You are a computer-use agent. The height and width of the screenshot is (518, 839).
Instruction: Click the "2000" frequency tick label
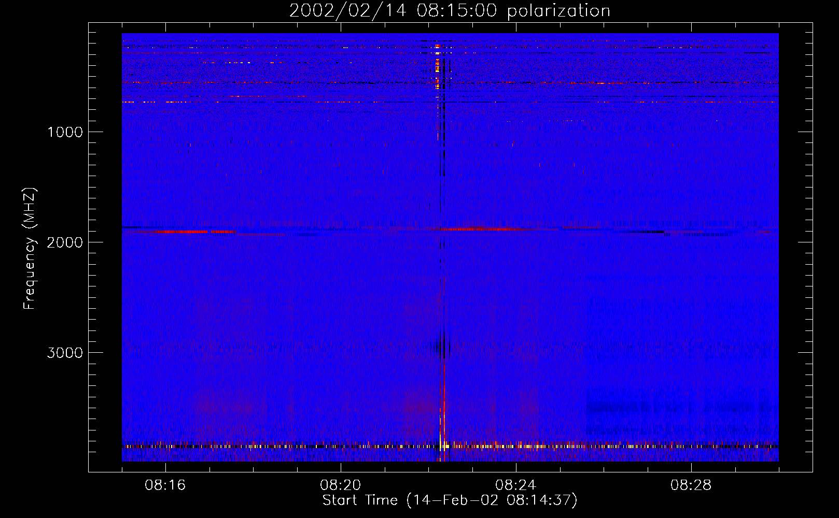65,242
